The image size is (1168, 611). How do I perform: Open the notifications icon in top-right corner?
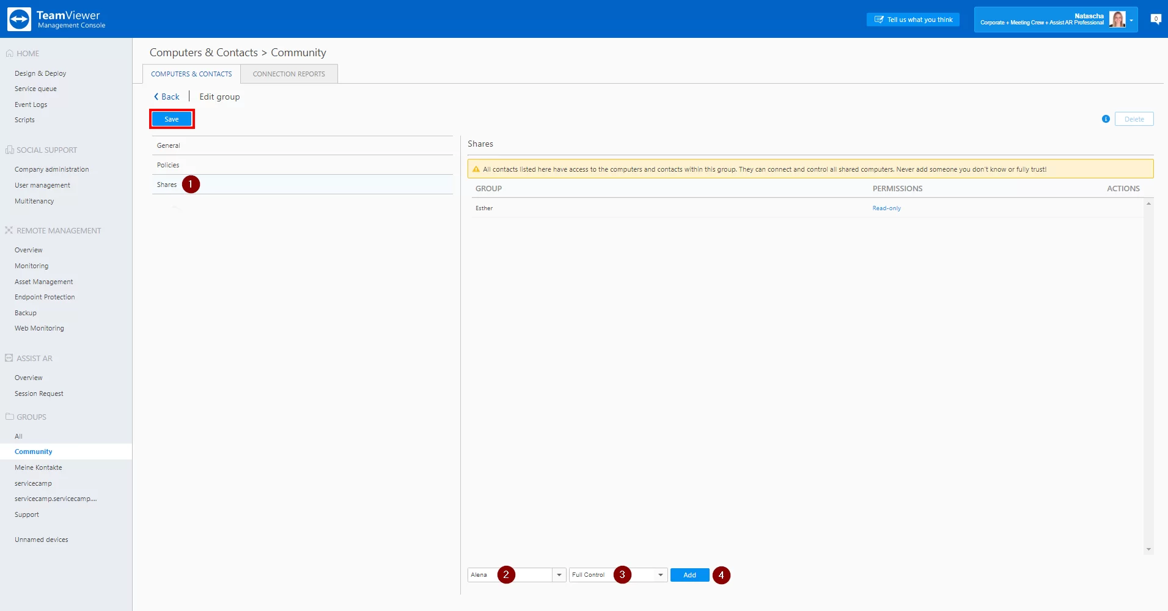tap(1155, 19)
